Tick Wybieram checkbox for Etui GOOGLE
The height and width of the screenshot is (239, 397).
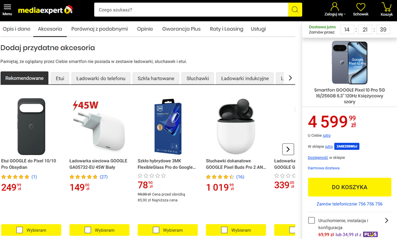tap(19, 230)
